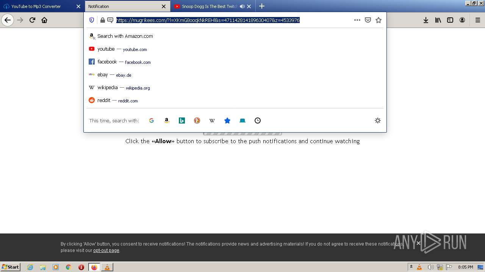485x272 pixels.
Task: Bookmark this page with the star
Action: point(378,20)
